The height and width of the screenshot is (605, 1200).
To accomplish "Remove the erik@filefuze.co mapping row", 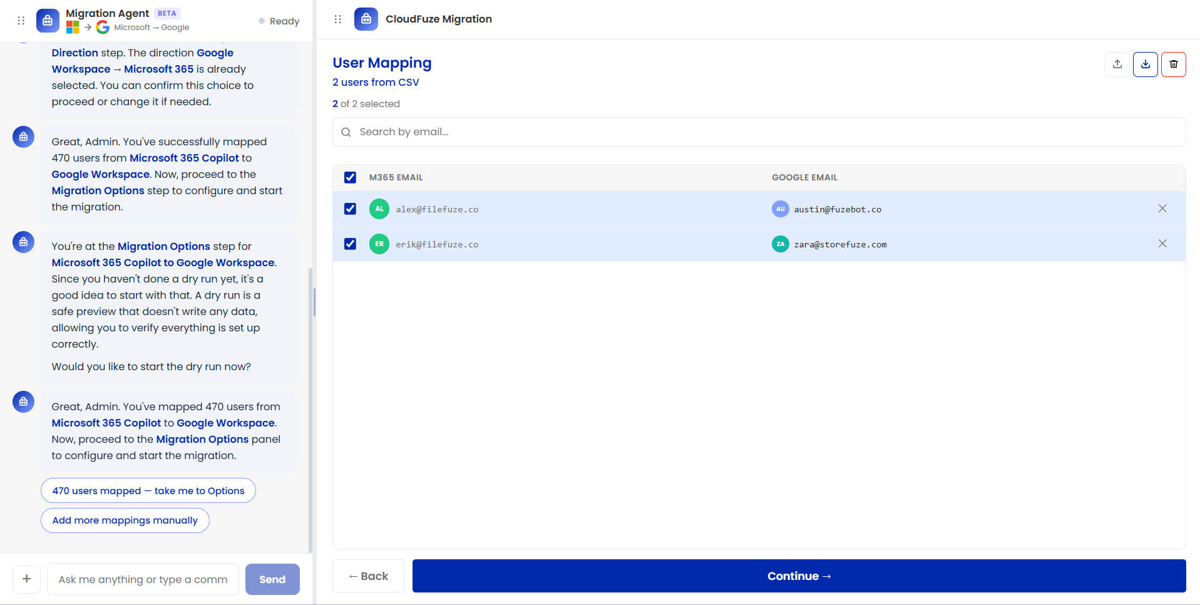I will pyautogui.click(x=1162, y=244).
